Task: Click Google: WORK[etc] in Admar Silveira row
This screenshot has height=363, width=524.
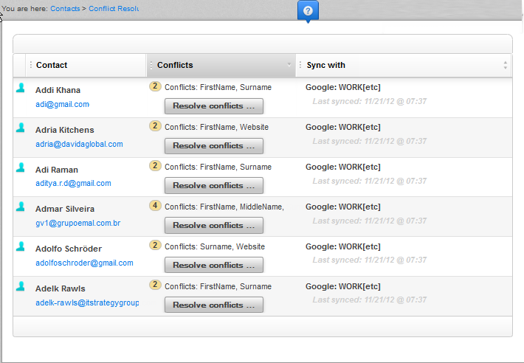Action: [342, 207]
